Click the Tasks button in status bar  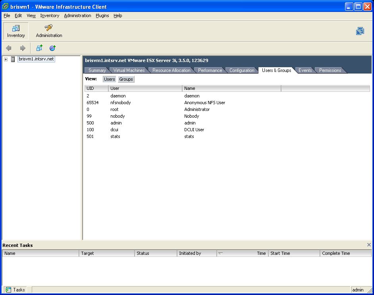(15, 290)
